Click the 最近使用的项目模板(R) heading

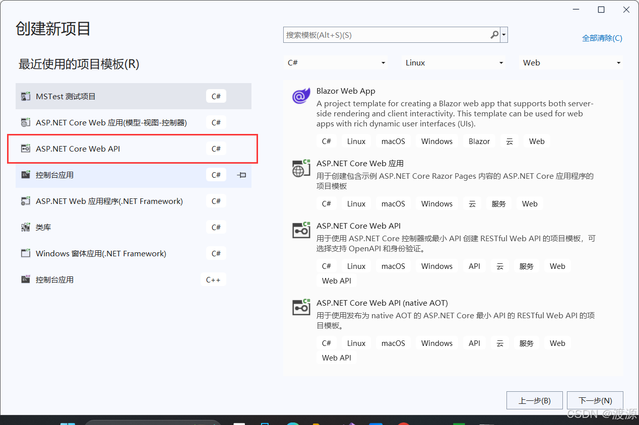(79, 64)
